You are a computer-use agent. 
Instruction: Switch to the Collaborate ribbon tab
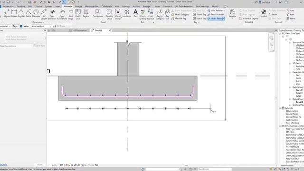coord(106,6)
